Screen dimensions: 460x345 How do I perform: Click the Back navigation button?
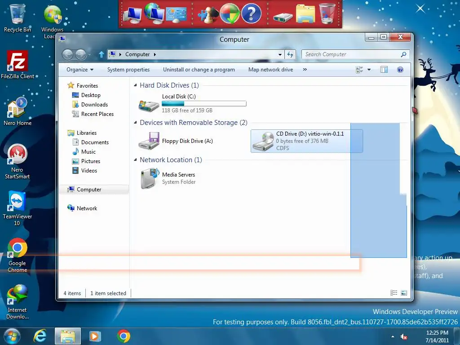pos(67,54)
